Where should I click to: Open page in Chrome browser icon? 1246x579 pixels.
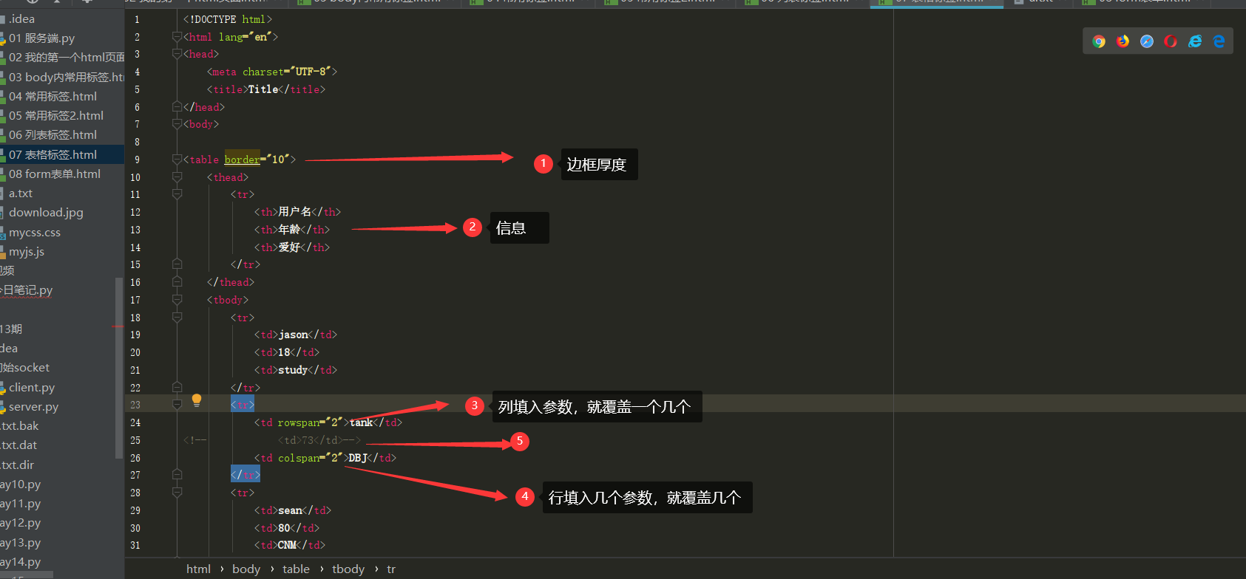(1099, 41)
